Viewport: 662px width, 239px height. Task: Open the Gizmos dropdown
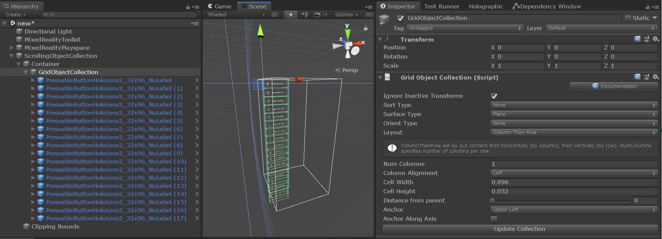347,15
